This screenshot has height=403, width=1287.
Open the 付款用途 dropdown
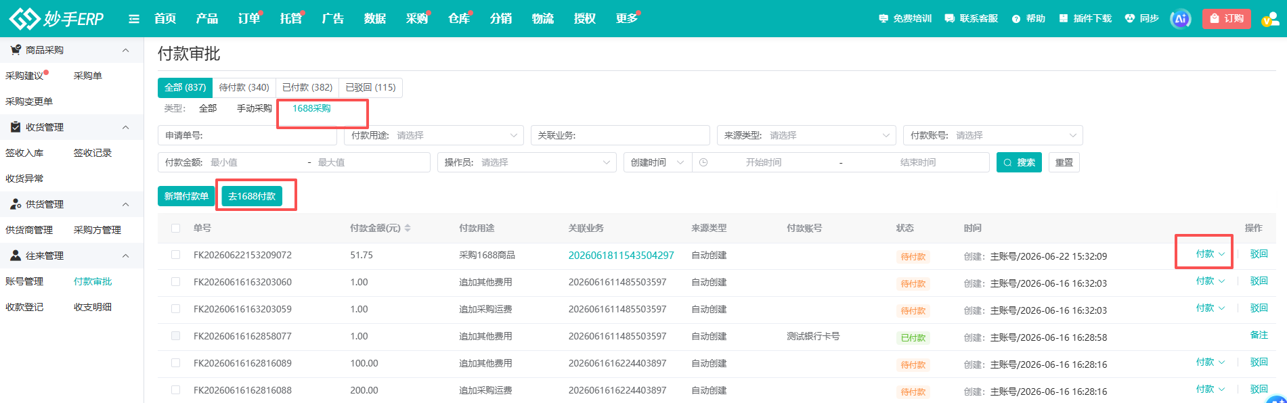click(434, 135)
